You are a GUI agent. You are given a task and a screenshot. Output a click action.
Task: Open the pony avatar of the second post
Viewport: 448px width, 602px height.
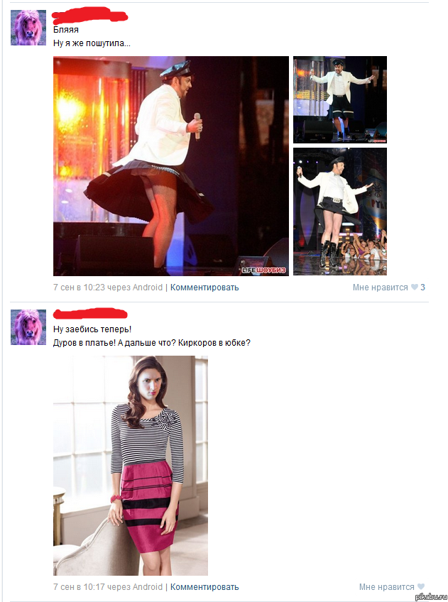tap(28, 327)
